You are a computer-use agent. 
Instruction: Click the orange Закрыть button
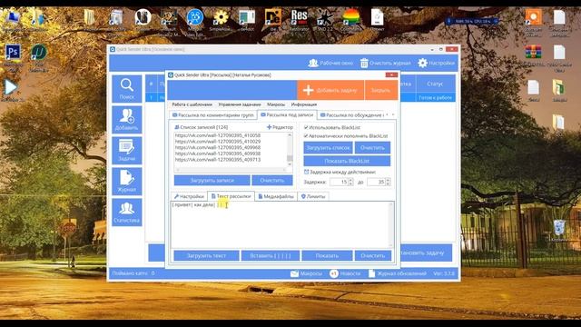point(381,90)
